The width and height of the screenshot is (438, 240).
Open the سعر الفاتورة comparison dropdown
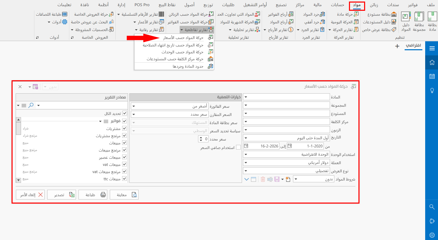[133, 106]
